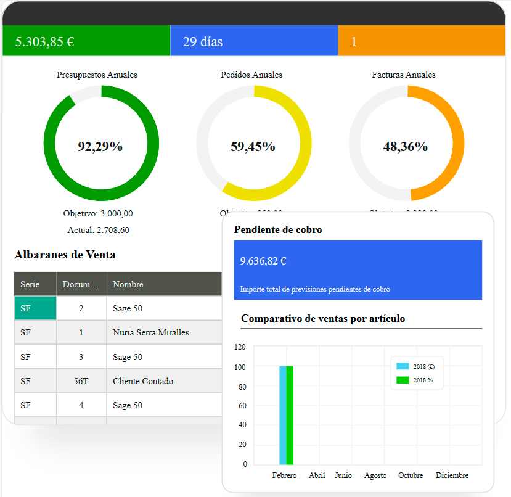Select the Facturas Anuales 48,36% donut chart
Image resolution: width=511 pixels, height=497 pixels.
[x=406, y=143]
